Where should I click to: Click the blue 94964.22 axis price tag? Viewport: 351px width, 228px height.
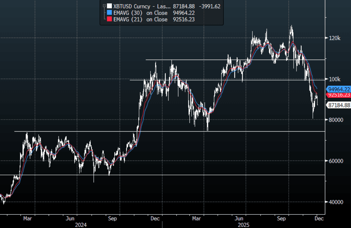coord(339,89)
